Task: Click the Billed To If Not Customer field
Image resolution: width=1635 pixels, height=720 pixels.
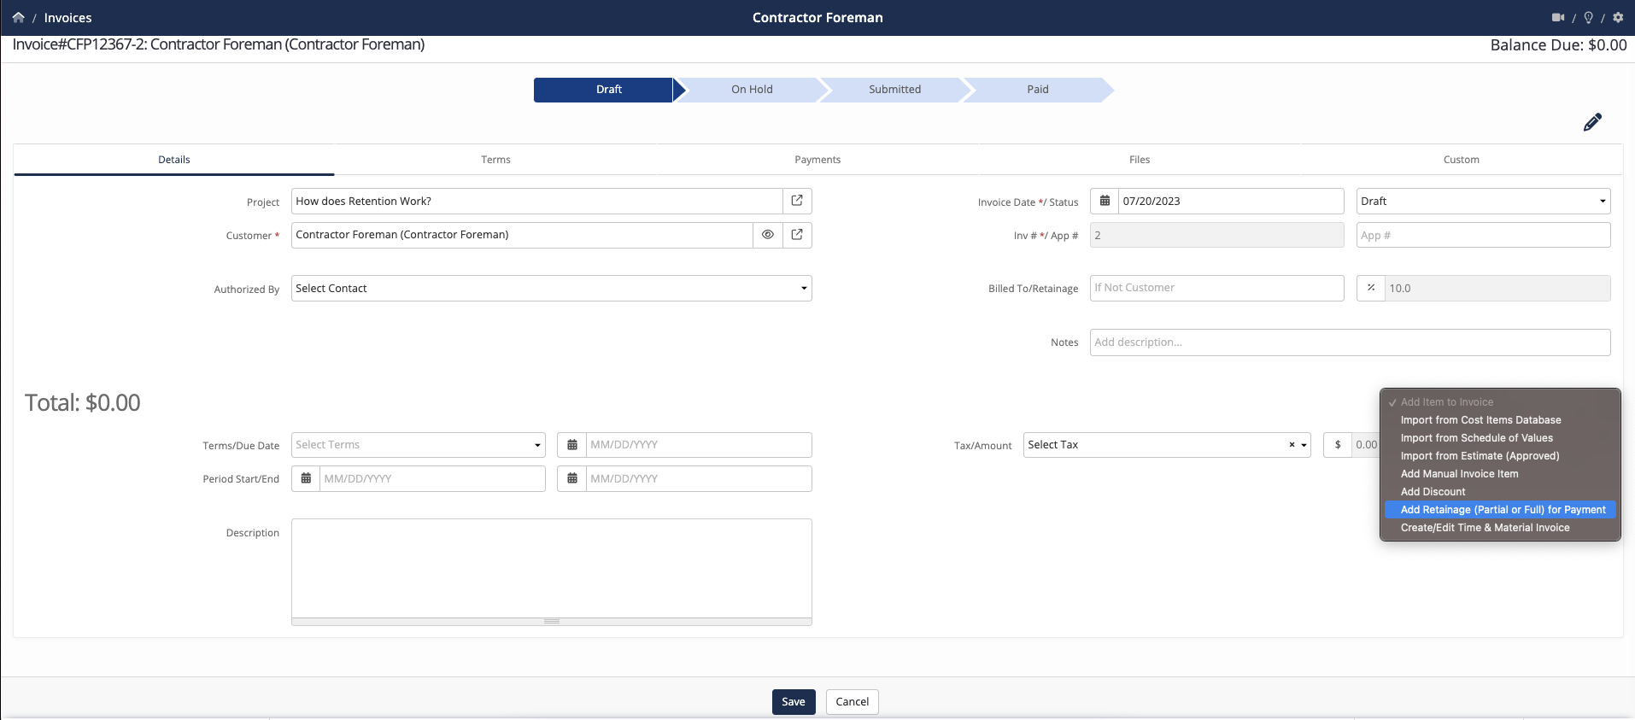Action: (x=1216, y=288)
